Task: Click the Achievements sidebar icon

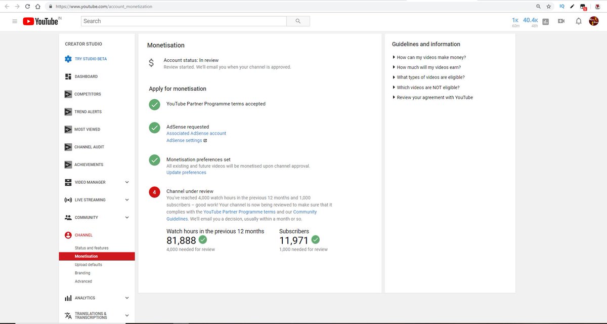Action: 68,165
